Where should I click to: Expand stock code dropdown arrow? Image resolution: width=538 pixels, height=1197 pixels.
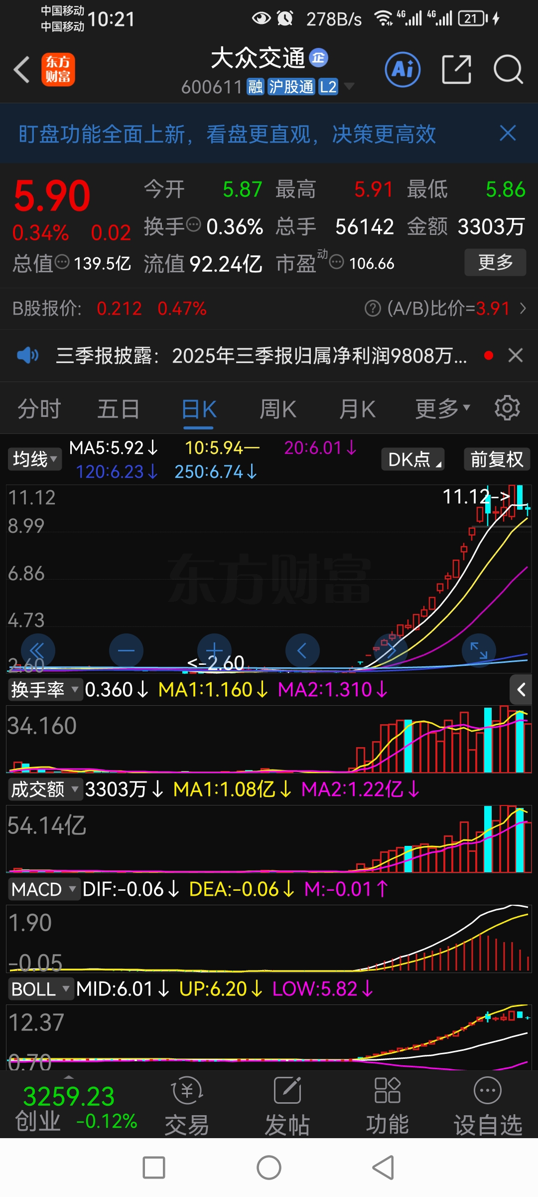point(349,86)
